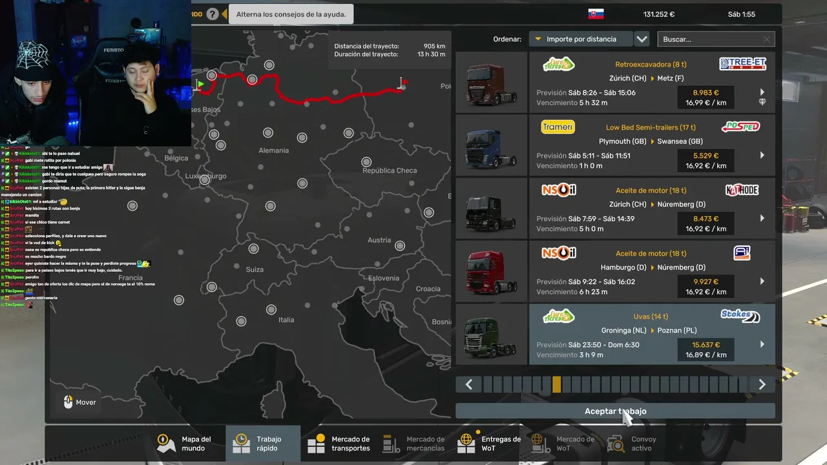827x465 pixels.
Task: Click NS Oil logo in Hamburgo–Núremberg job
Action: (558, 253)
